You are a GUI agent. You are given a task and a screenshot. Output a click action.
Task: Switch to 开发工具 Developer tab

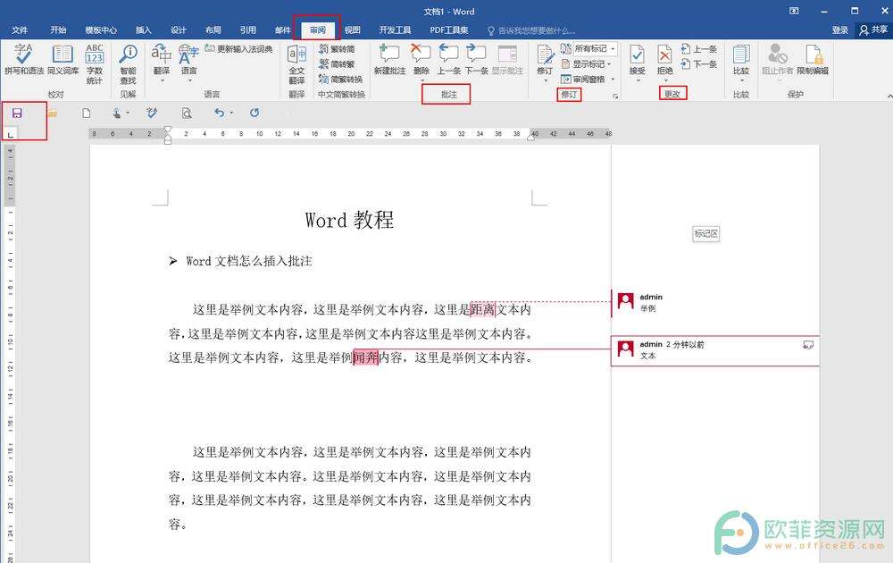point(395,29)
